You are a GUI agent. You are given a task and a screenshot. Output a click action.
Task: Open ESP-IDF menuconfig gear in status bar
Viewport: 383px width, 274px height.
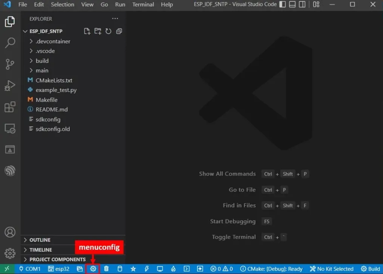[93, 269]
